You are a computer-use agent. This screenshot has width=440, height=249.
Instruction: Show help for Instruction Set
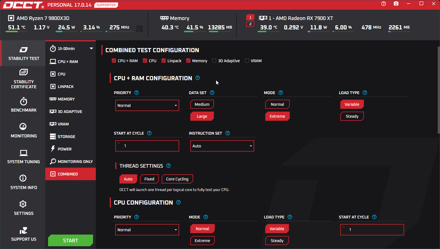[x=228, y=133]
